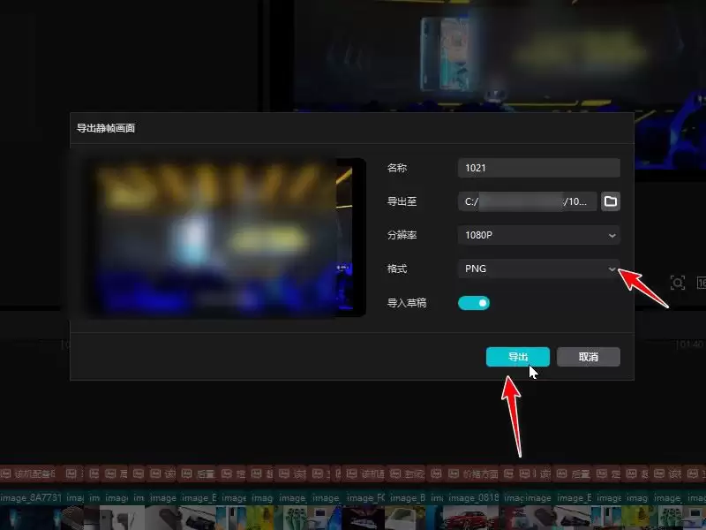Click the folder icon to browse export location
Viewport: 706px width, 530px height.
point(610,201)
